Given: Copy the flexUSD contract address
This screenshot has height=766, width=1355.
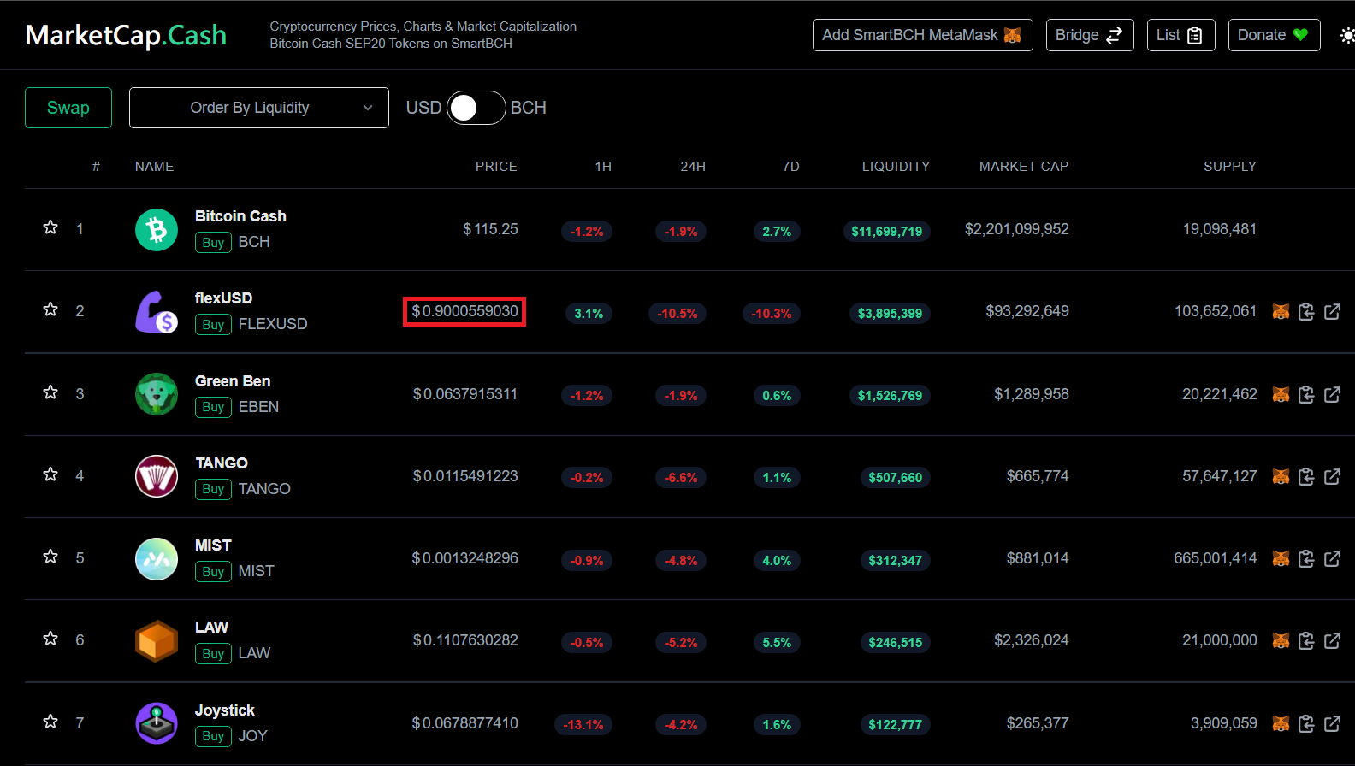Looking at the screenshot, I should click(x=1306, y=312).
